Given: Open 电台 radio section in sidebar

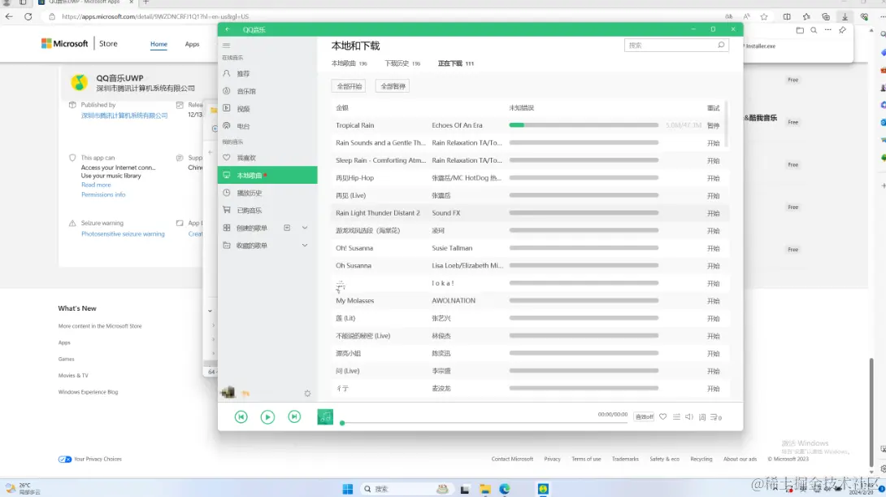Looking at the screenshot, I should click(244, 126).
